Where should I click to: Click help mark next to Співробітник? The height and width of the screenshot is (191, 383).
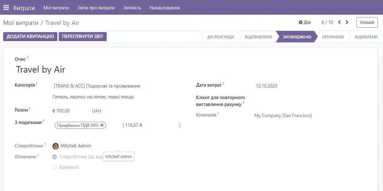coord(45,144)
